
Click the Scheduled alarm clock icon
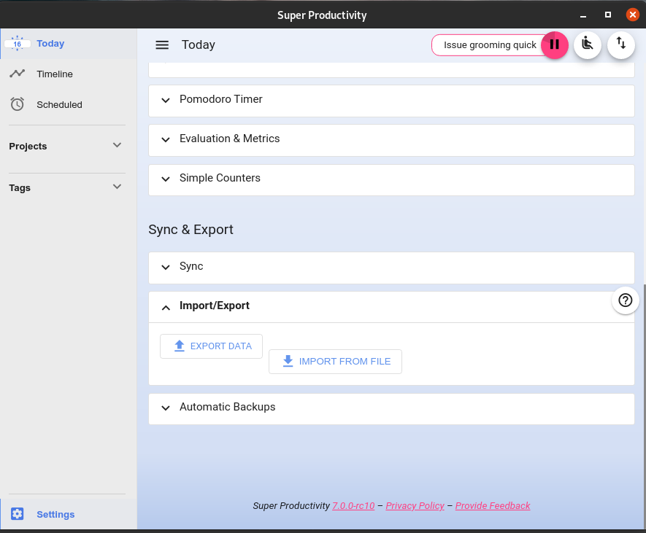[x=17, y=104]
